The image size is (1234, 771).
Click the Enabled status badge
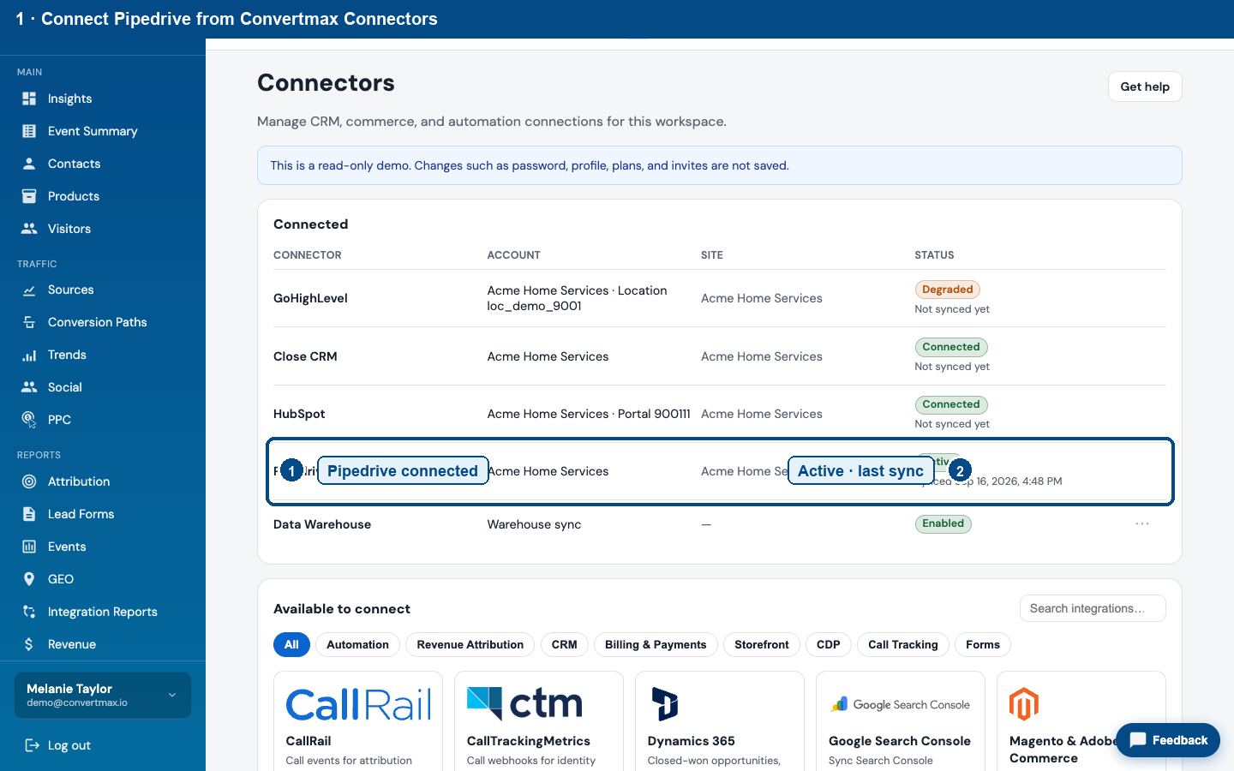pos(943,523)
